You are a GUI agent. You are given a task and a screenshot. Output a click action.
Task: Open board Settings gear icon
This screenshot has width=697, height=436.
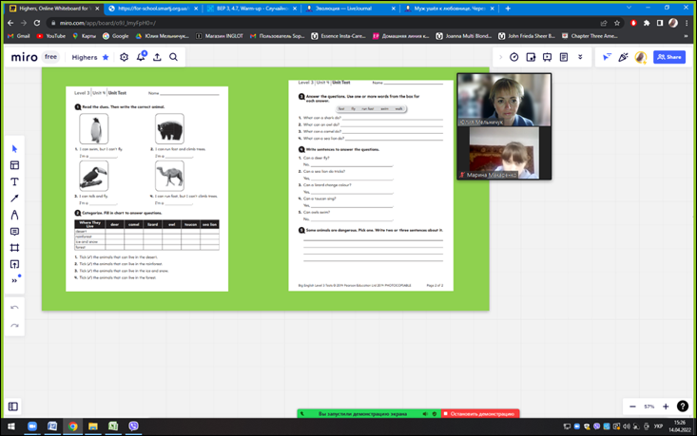coord(124,57)
